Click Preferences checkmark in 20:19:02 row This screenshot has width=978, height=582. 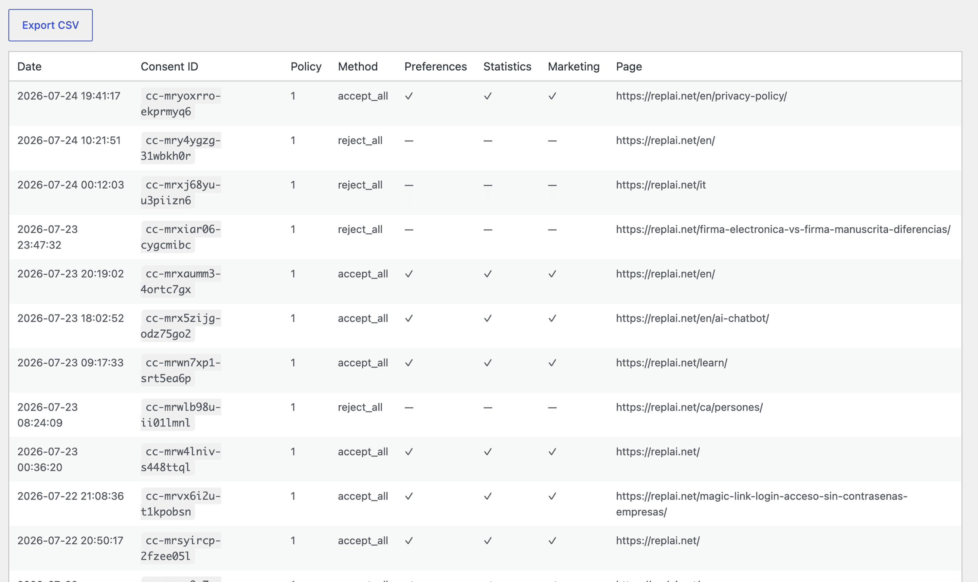pos(409,274)
